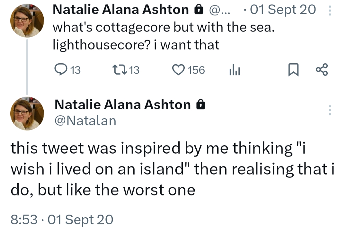Open the top tweet's profile picture

coord(27,21)
